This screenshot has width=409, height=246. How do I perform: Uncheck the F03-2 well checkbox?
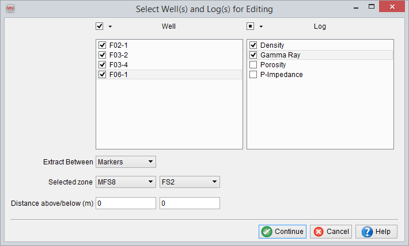click(103, 55)
